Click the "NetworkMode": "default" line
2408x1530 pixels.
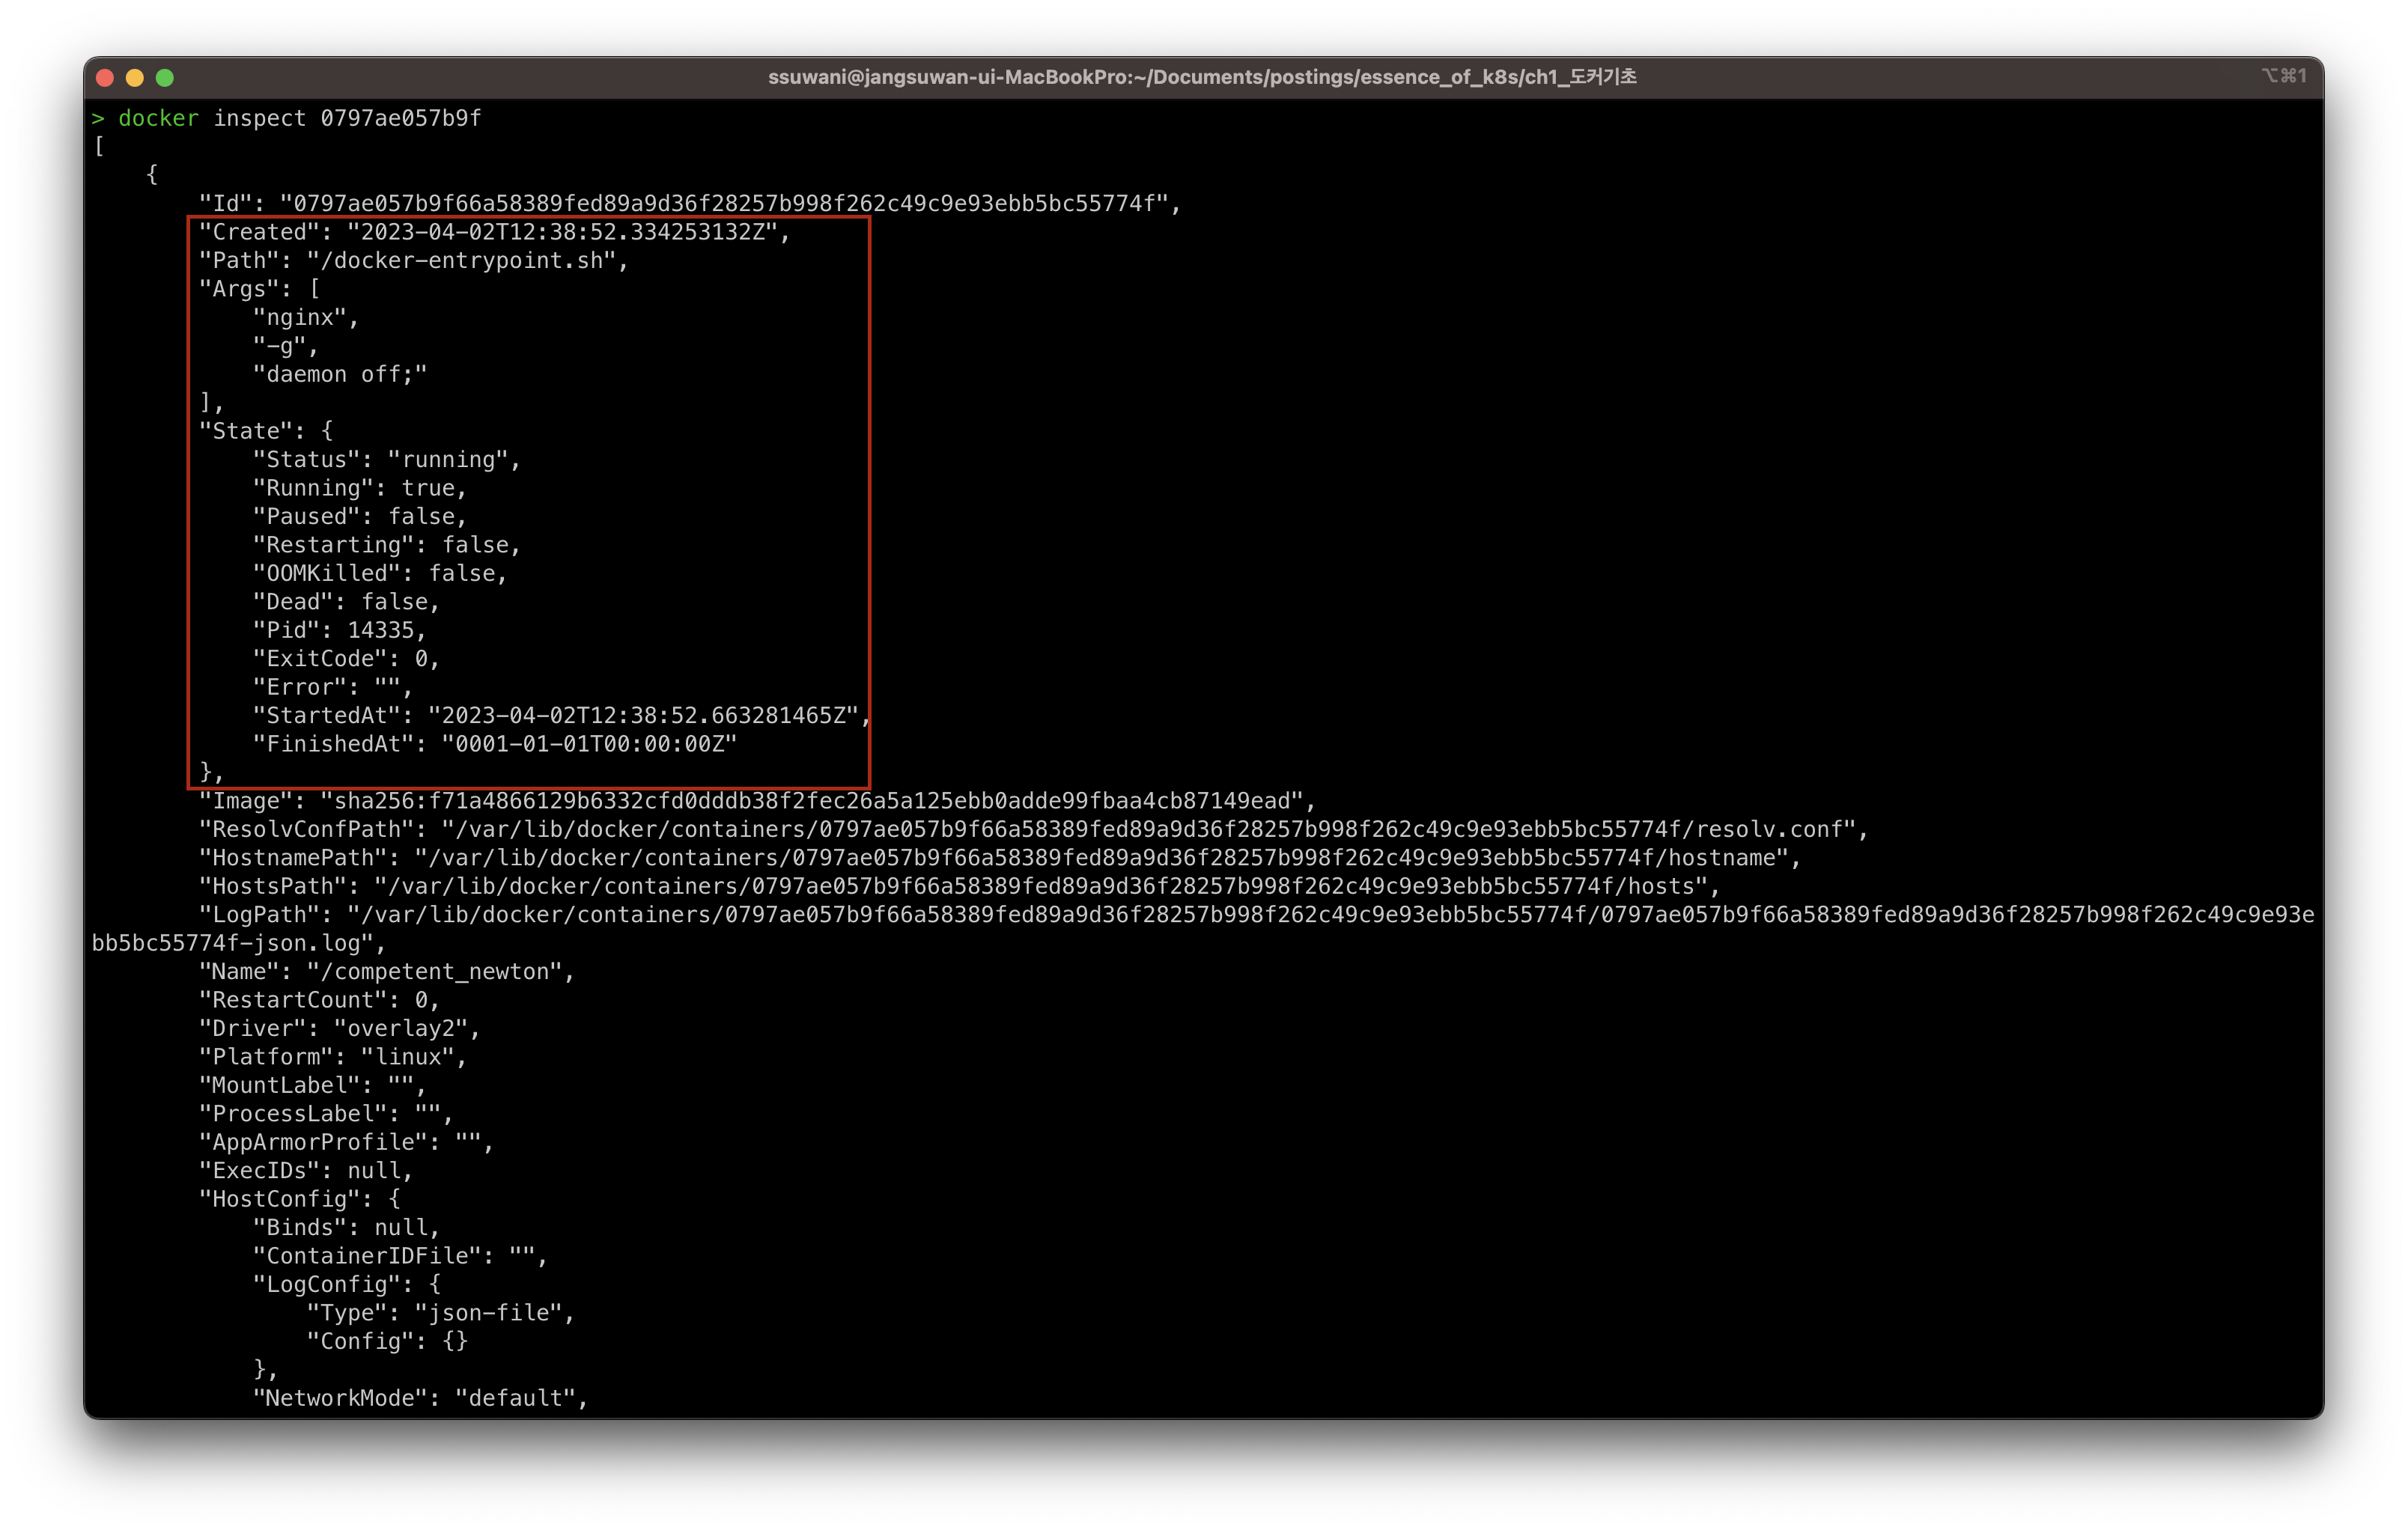pyautogui.click(x=420, y=1399)
